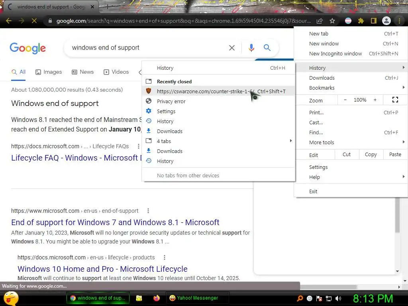Select Find... in the Chrome menu

point(351,132)
